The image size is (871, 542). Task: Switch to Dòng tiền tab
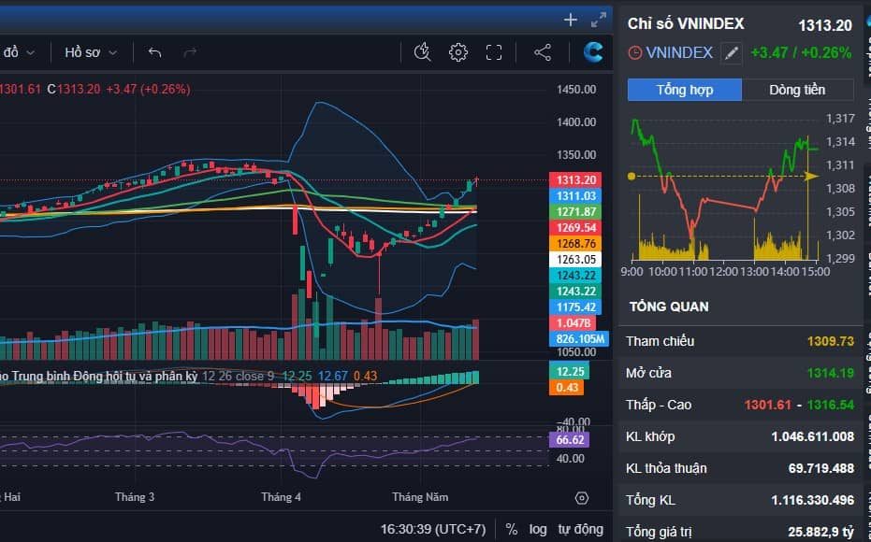point(797,90)
